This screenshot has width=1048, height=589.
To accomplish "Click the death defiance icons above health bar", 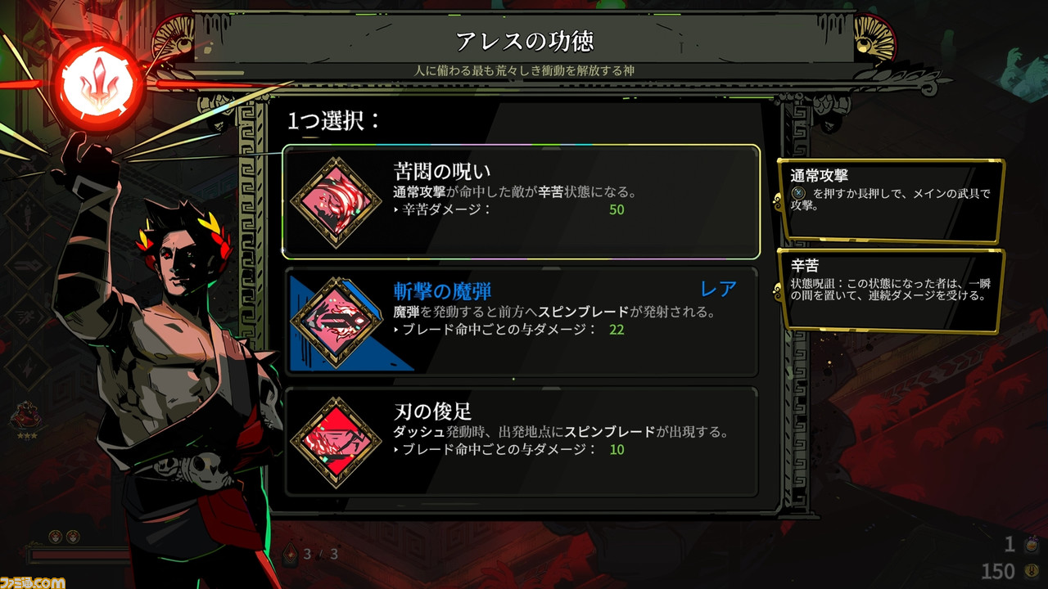I will [63, 537].
